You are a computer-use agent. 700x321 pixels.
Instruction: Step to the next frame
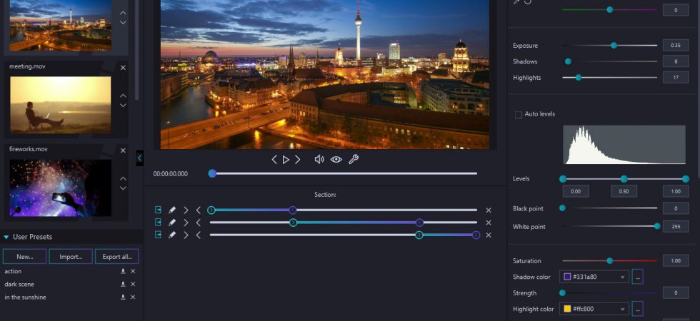pos(298,160)
